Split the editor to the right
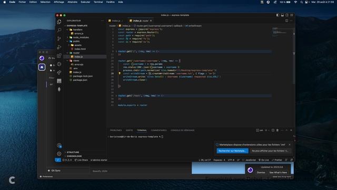The width and height of the screenshot is (337, 190). [286, 21]
